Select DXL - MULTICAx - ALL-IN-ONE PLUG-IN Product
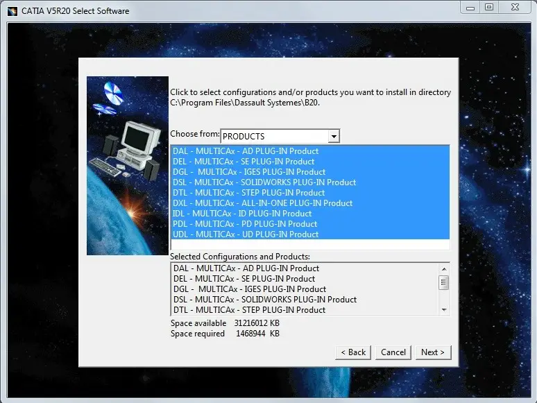The width and height of the screenshot is (537, 403). pos(310,203)
